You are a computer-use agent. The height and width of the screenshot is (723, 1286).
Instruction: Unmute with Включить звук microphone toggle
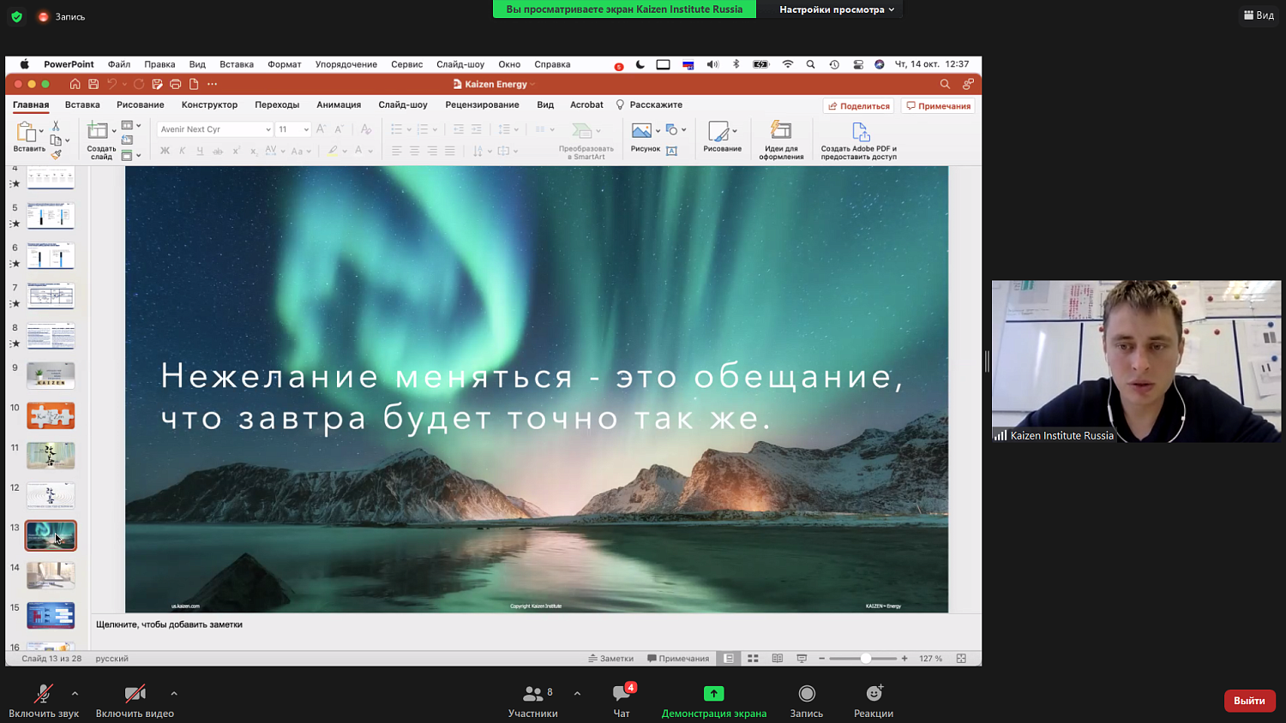click(44, 700)
